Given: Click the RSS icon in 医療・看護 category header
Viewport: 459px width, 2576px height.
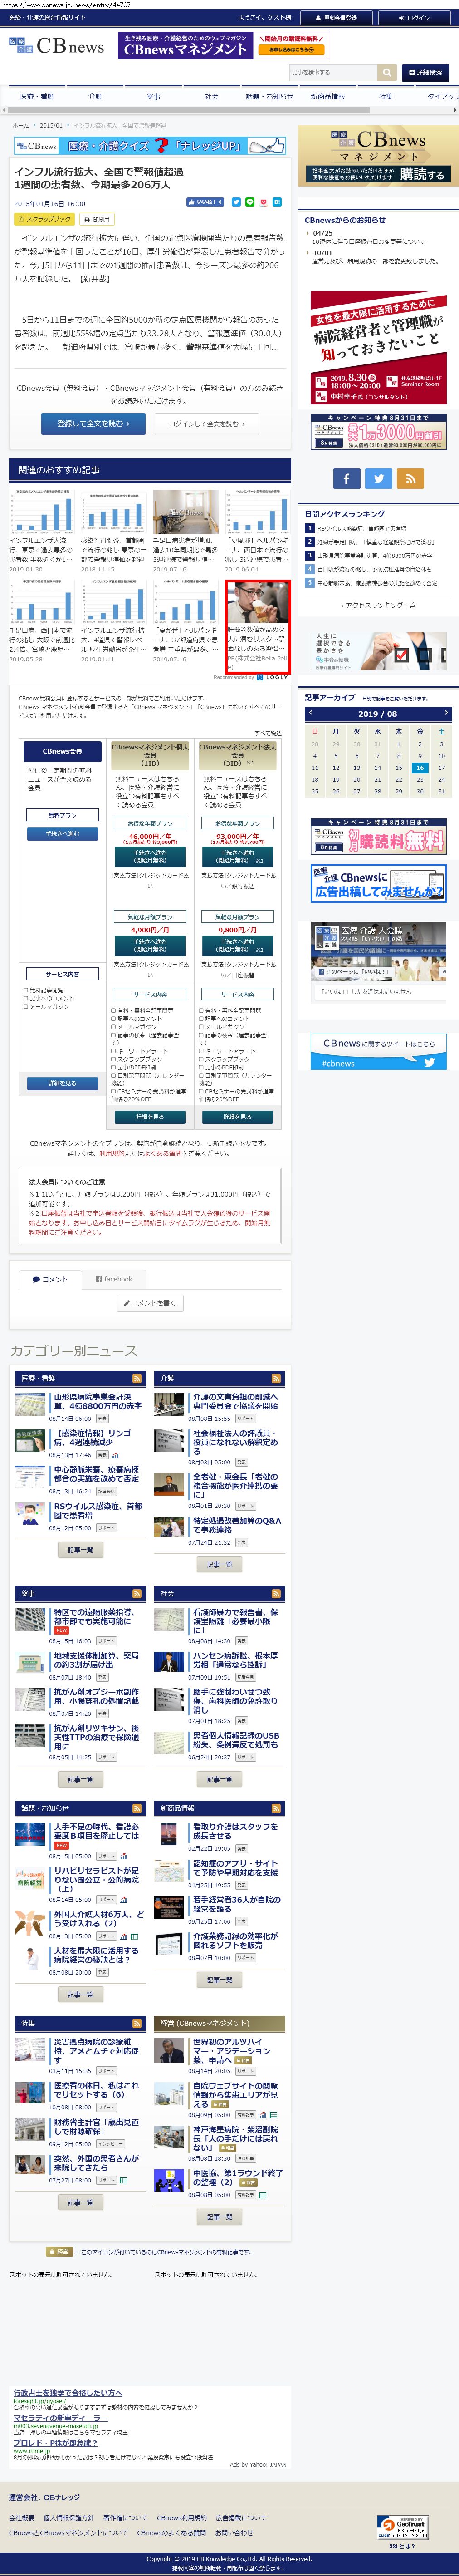Looking at the screenshot, I should 138,1379.
